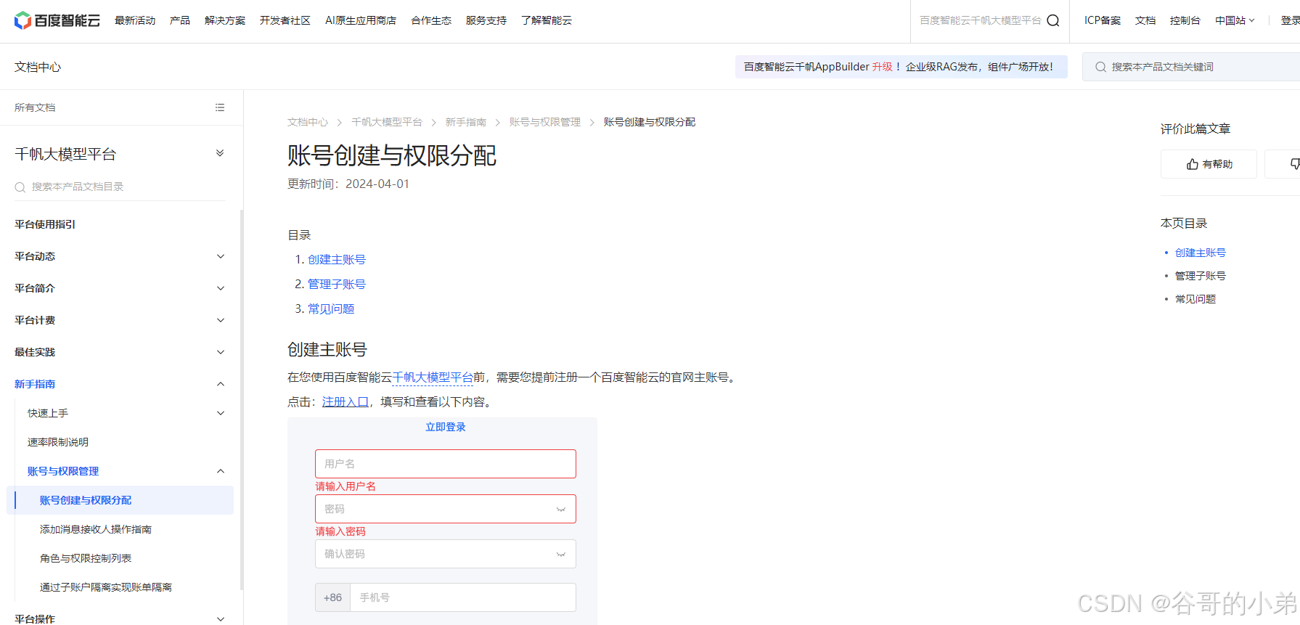
Task: Expand the 千帆大模型平台 product dropdown
Action: pos(220,153)
